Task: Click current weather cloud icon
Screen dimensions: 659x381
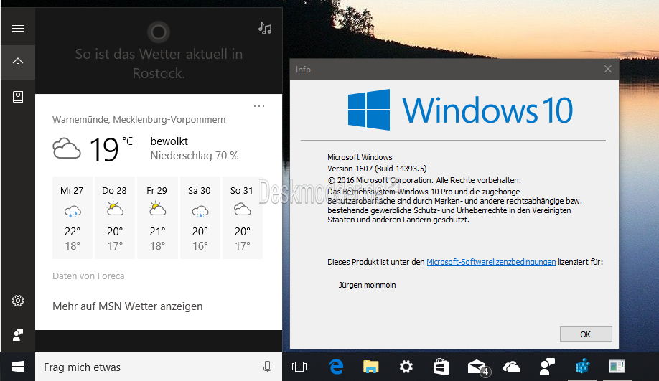Action: (67, 148)
